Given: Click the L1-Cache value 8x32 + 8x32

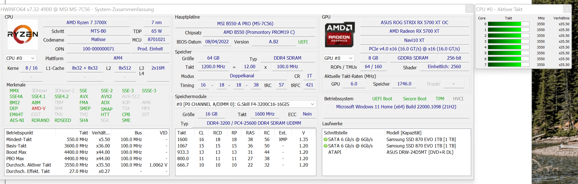Looking at the screenshot, I should [85, 68].
